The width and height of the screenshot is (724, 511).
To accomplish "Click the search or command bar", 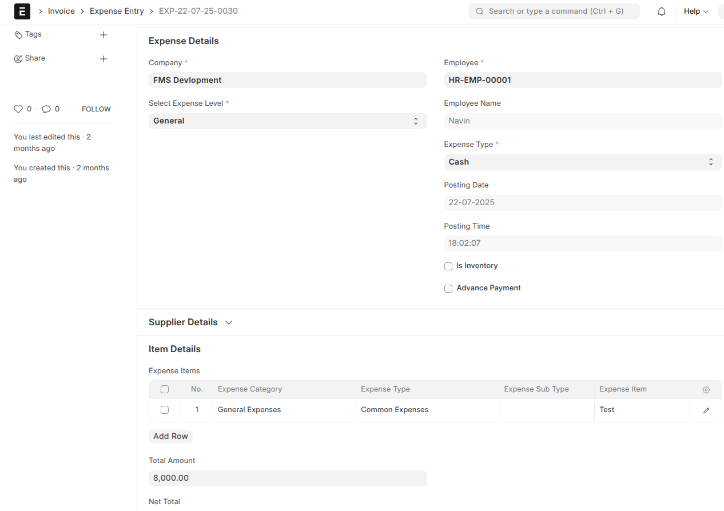I will click(554, 11).
